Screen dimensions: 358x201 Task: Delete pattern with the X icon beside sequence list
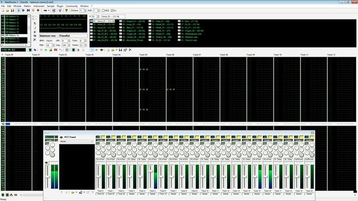[x=35, y=40]
